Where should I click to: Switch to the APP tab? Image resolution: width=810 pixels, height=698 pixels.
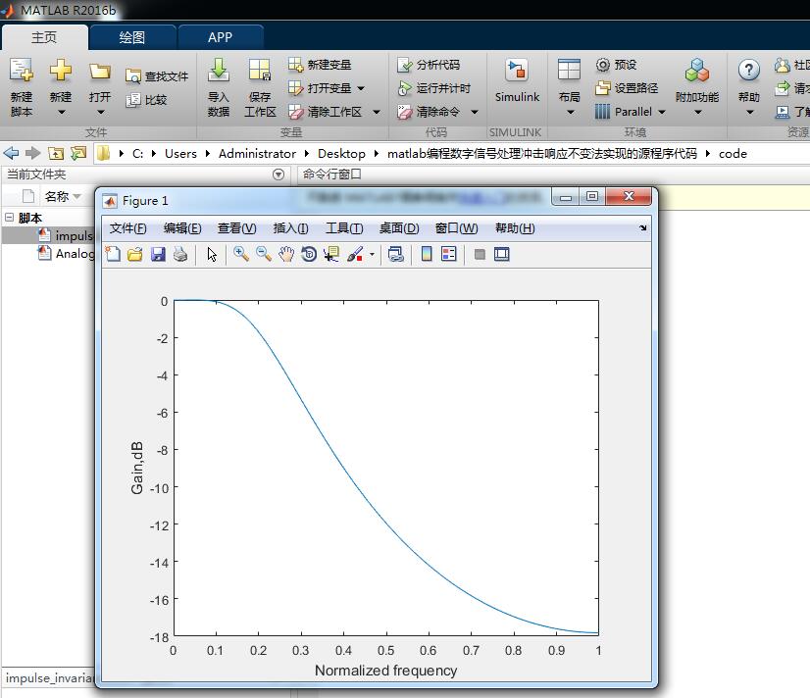[220, 37]
